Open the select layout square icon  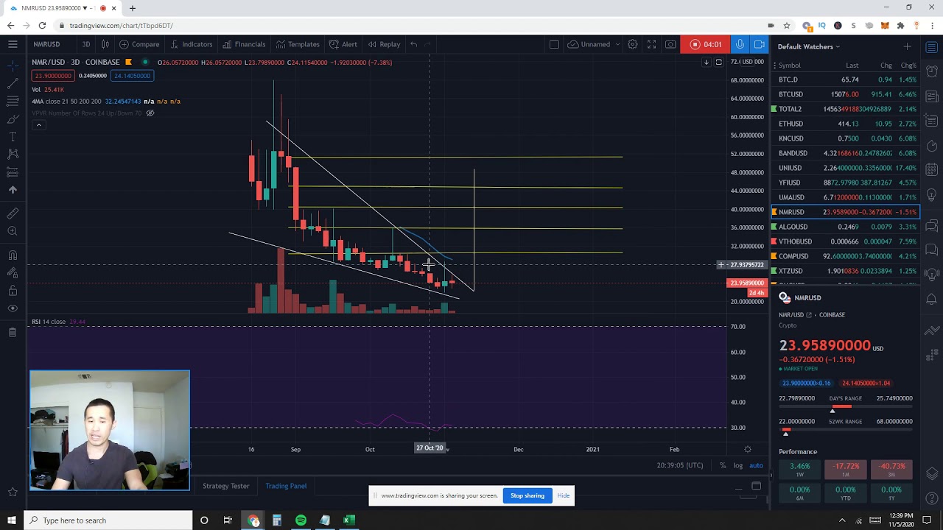pyautogui.click(x=554, y=44)
